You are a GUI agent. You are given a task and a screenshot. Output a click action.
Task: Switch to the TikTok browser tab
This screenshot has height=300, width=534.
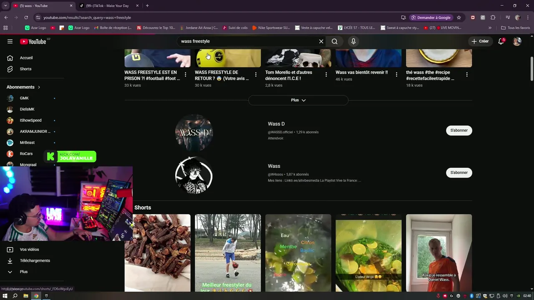tap(108, 6)
